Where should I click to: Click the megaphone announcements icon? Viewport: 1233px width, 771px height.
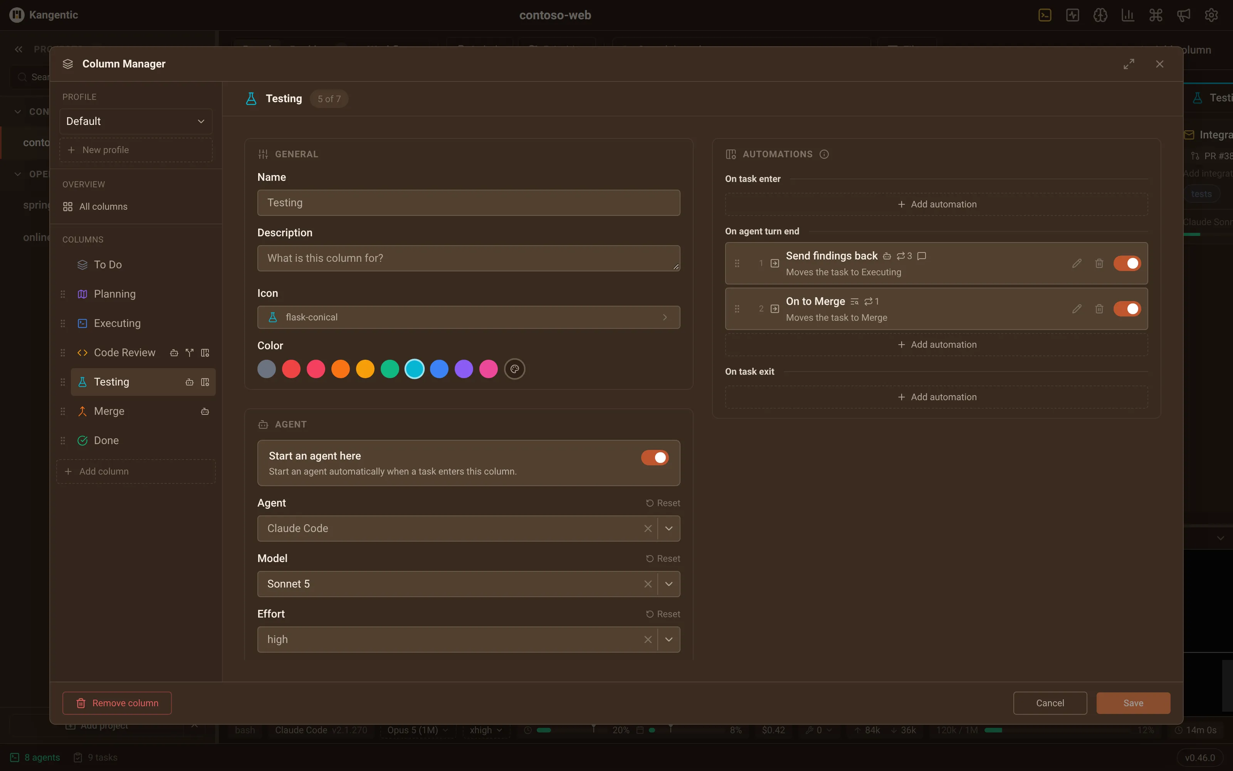1184,15
